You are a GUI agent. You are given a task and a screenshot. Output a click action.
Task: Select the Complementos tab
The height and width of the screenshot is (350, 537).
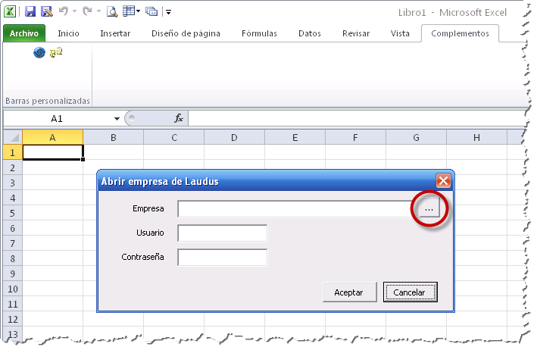(460, 33)
